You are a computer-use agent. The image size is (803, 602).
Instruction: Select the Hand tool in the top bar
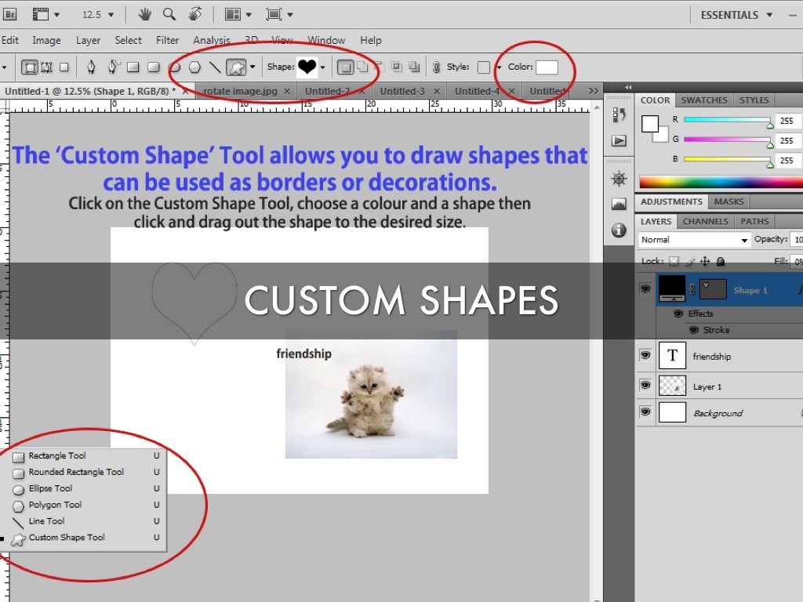145,15
